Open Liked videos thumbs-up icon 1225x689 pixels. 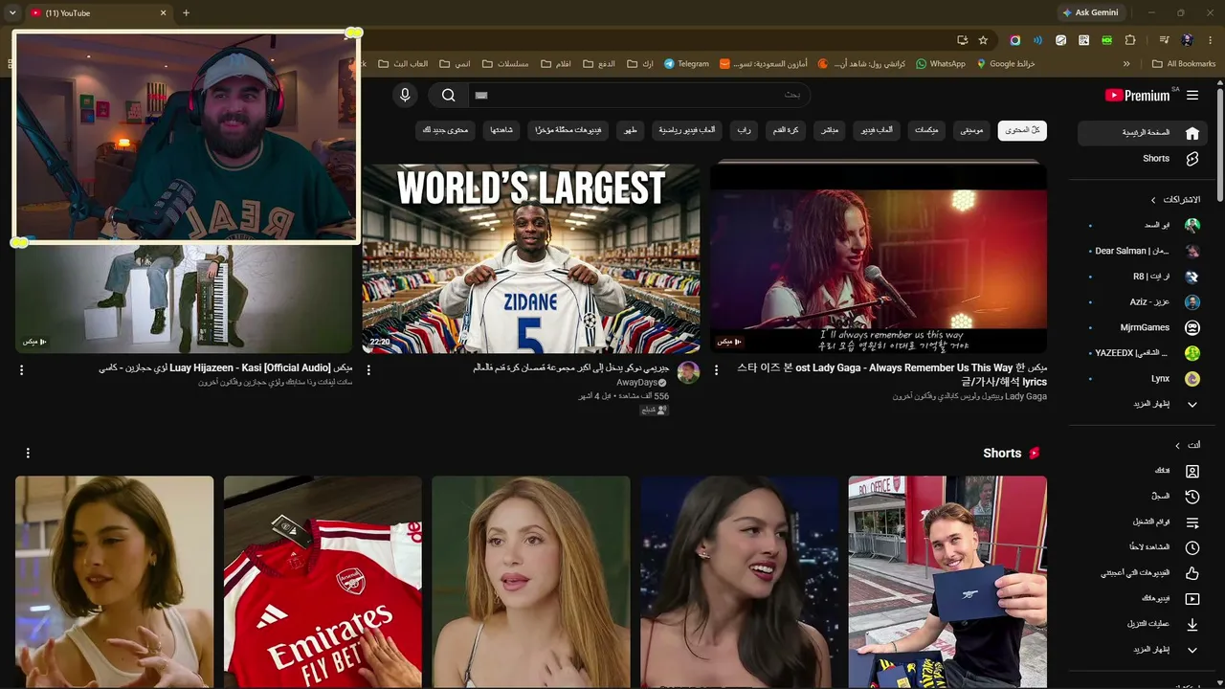(1192, 573)
